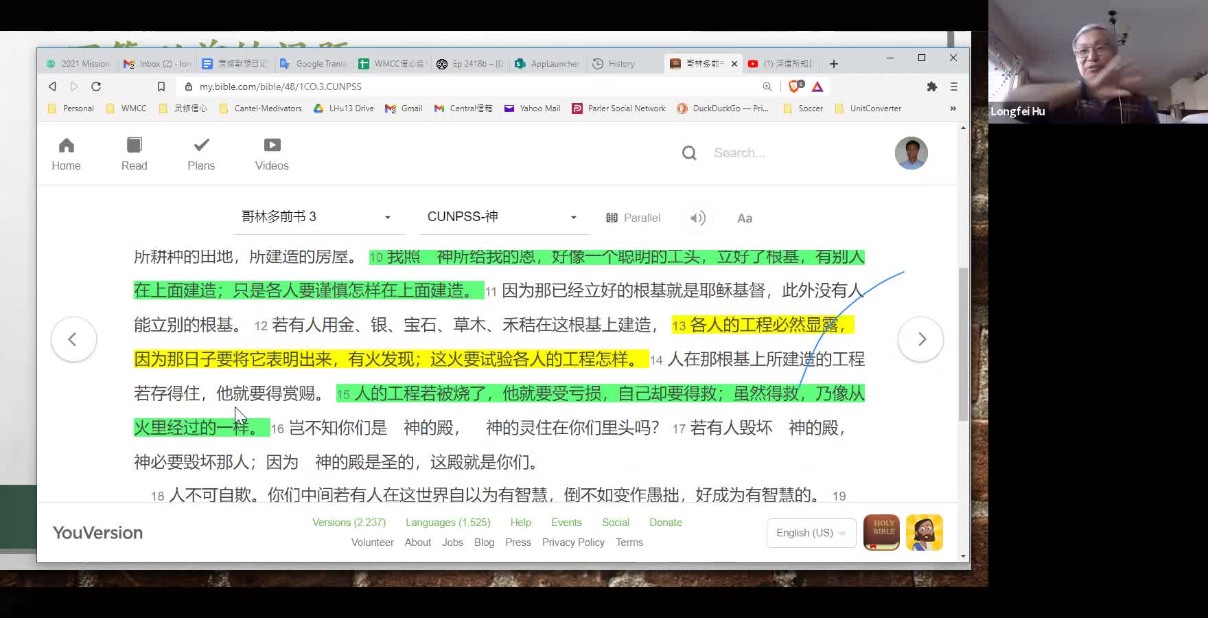This screenshot has height=618, width=1208.
Task: Click the search magnifier icon
Action: coord(689,153)
